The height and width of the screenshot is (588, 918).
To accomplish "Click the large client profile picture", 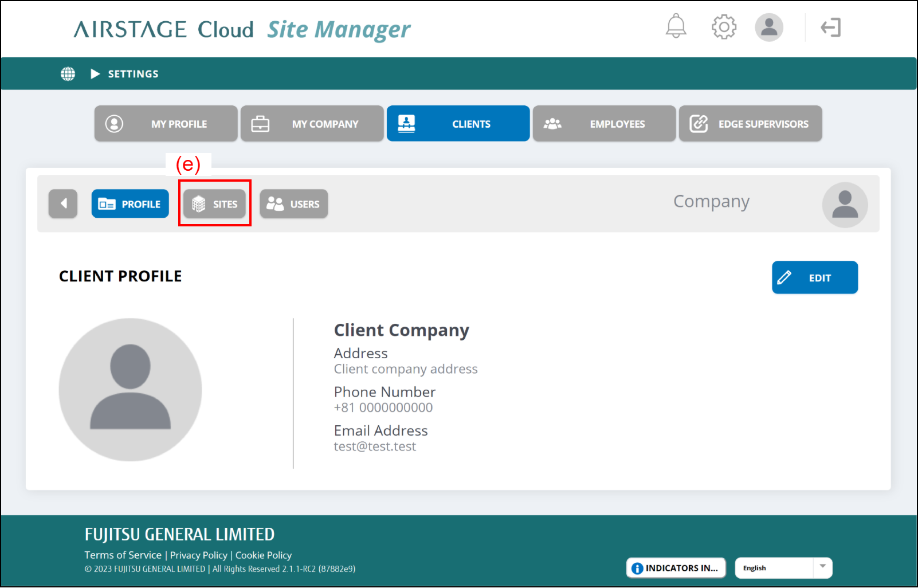I will 130,390.
